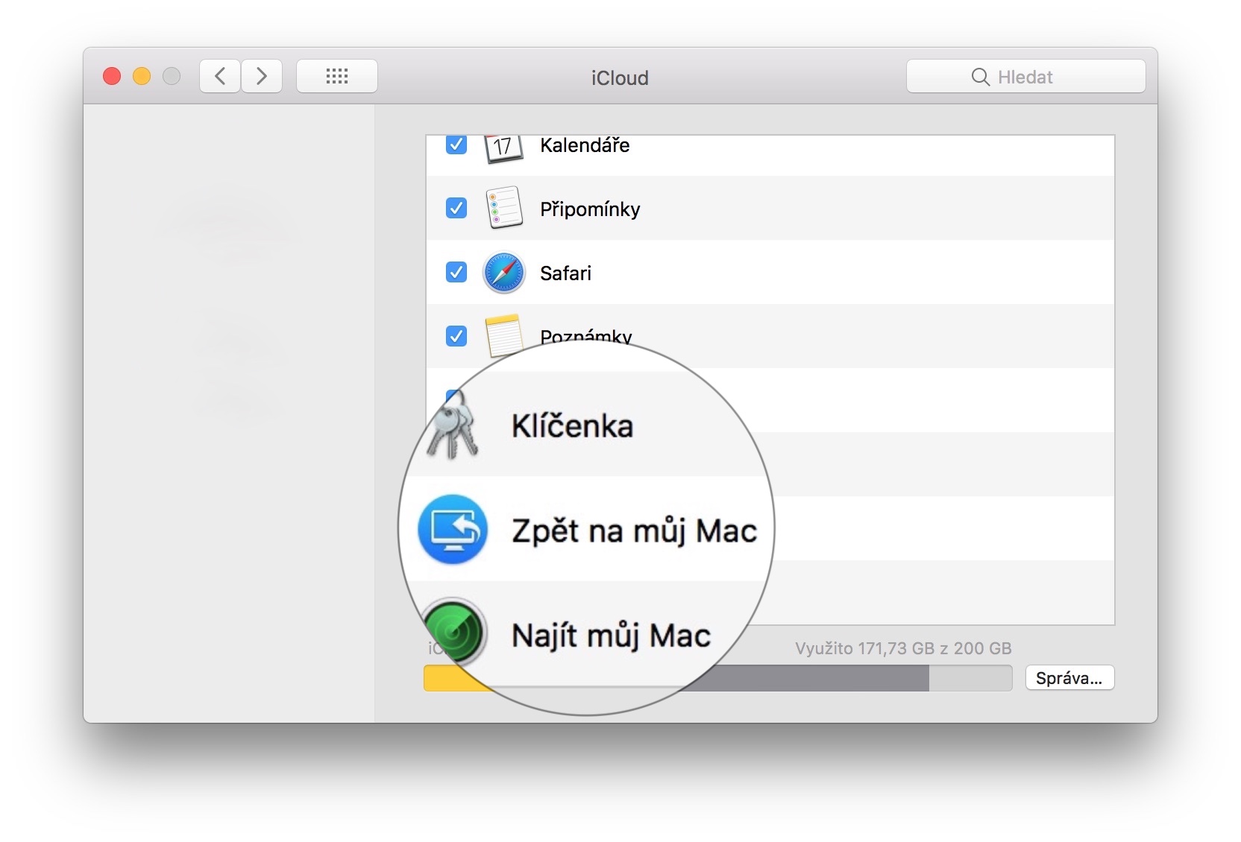Click the green radar Najít můj Mac icon
Viewport: 1241px width, 842px height.
pos(453,633)
